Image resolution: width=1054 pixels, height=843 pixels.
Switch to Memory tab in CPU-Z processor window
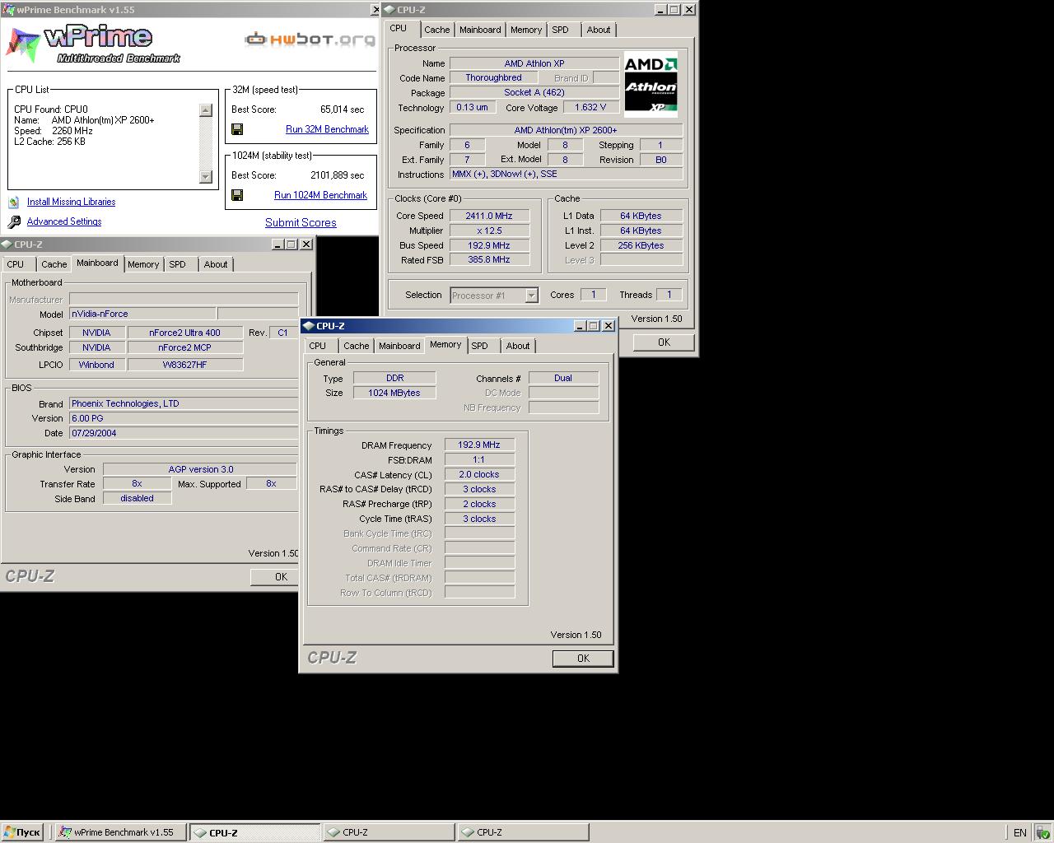tap(526, 30)
